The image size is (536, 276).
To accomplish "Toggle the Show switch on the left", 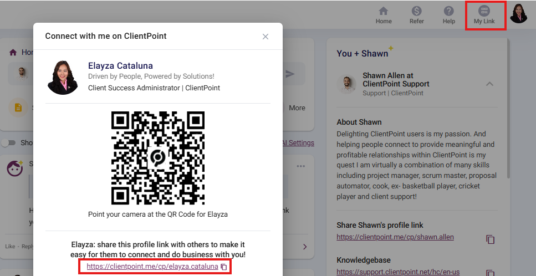I will pyautogui.click(x=8, y=143).
